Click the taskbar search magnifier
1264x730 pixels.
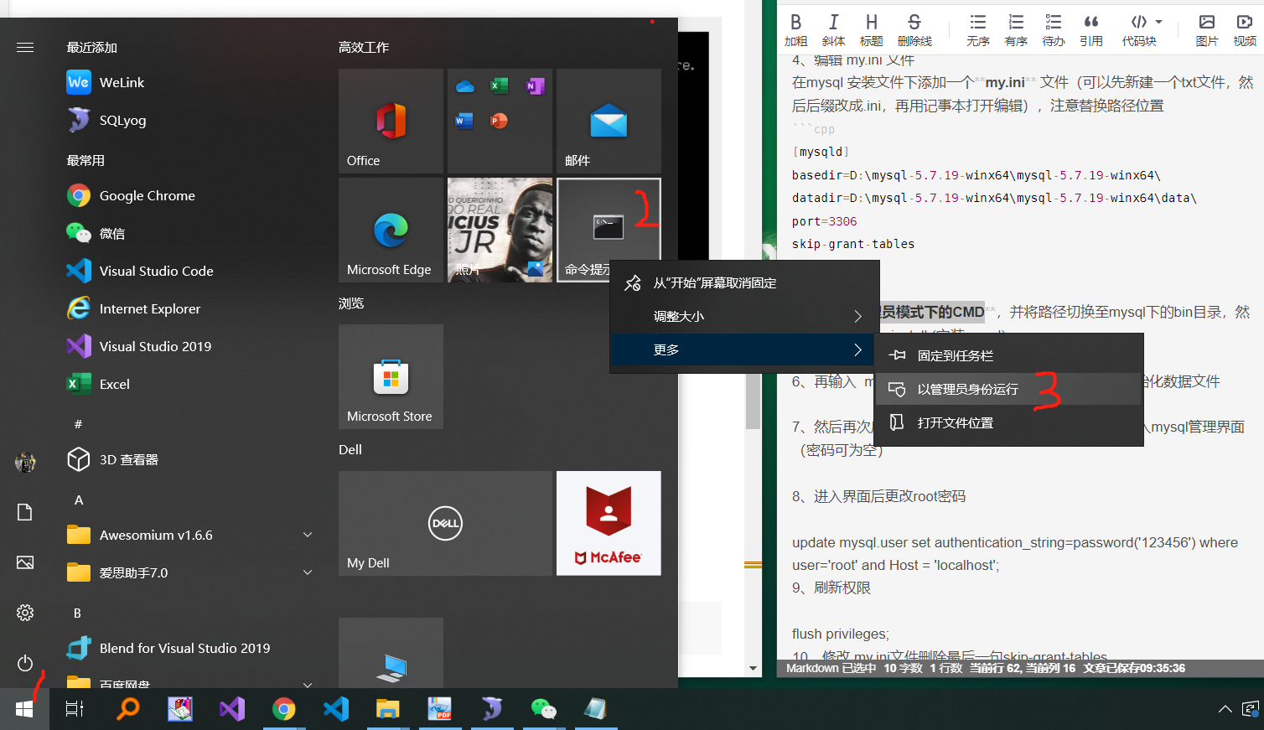coord(127,709)
